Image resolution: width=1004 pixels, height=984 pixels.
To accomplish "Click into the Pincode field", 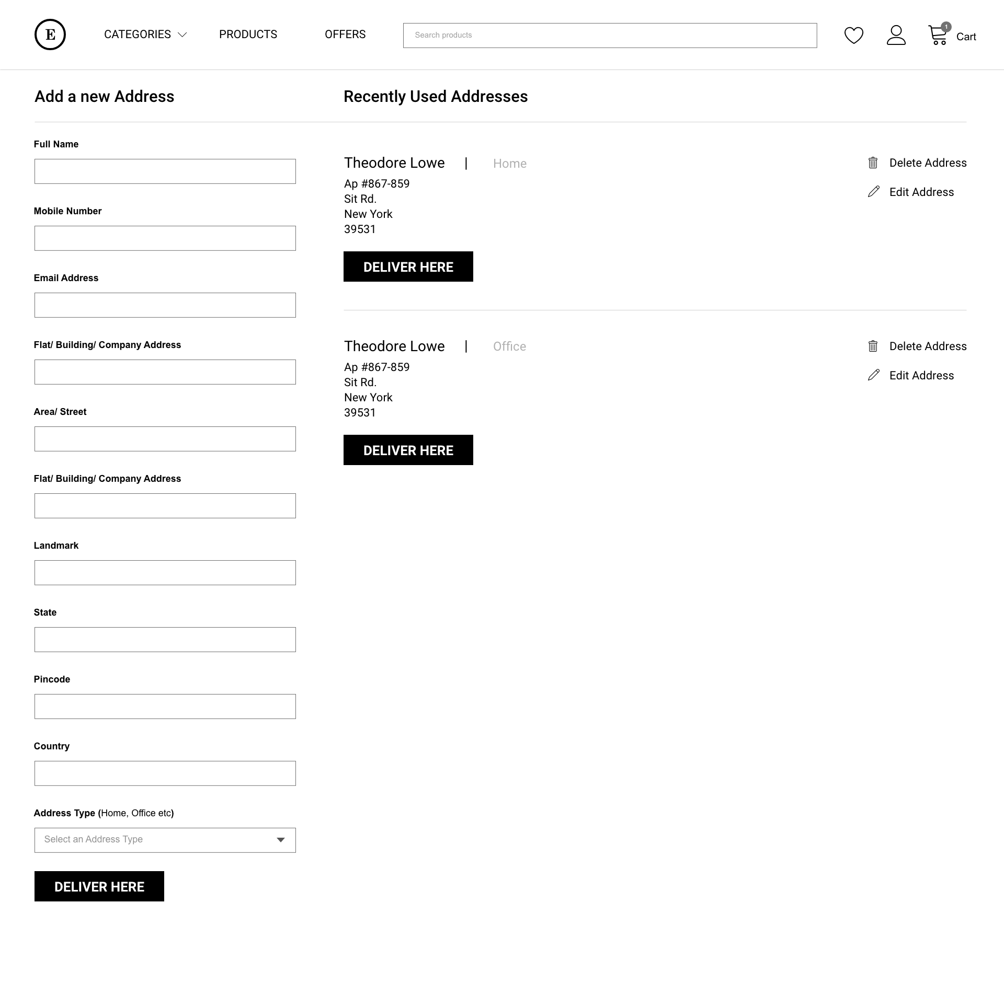I will 165,707.
